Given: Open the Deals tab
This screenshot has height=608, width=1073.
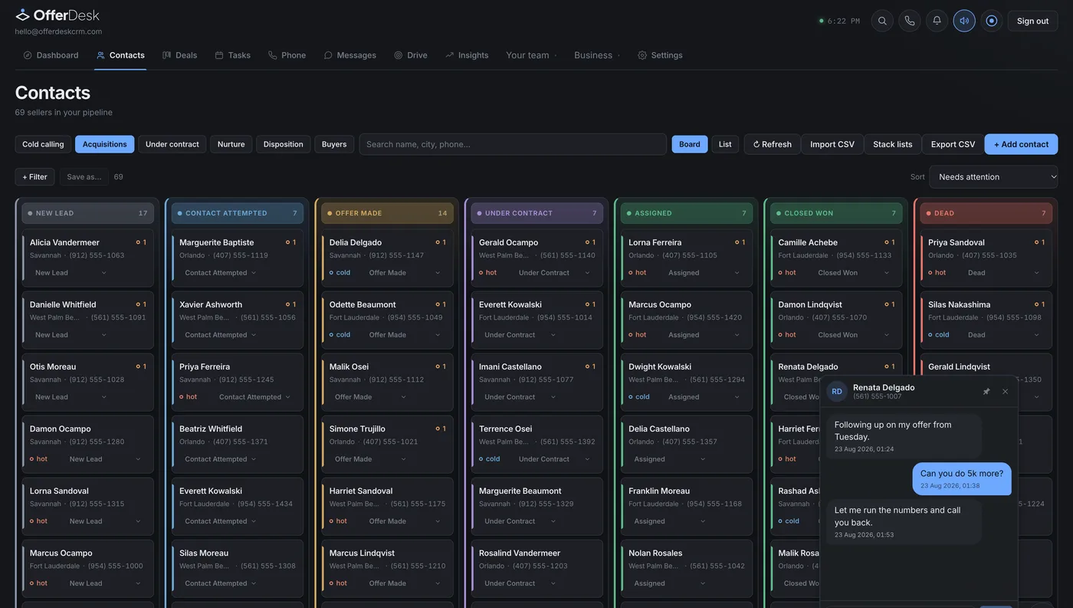Looking at the screenshot, I should point(180,55).
